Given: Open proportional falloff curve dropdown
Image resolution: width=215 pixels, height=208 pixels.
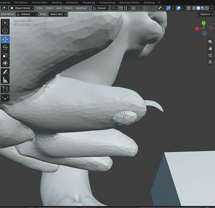Looking at the screenshot, I should tap(140, 8).
